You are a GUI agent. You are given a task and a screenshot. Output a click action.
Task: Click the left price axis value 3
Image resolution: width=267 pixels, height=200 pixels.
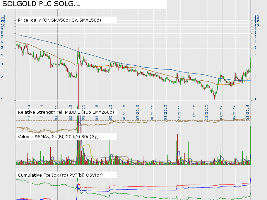(x=2, y=64)
